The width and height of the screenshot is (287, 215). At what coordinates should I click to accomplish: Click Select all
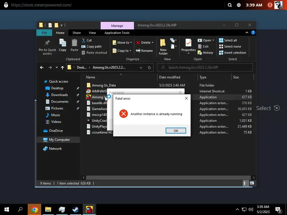coord(228,40)
